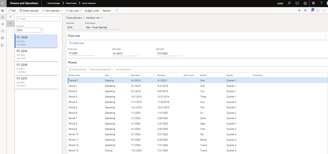Open Modules list icon in sidebar

click(x=3, y=45)
